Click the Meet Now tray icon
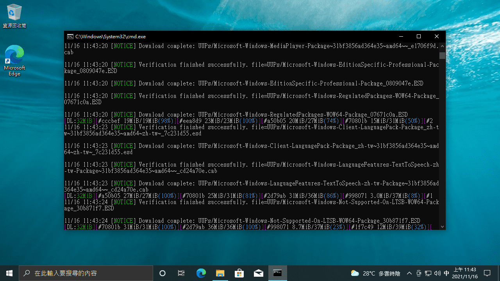This screenshot has height=281, width=500. 419,273
